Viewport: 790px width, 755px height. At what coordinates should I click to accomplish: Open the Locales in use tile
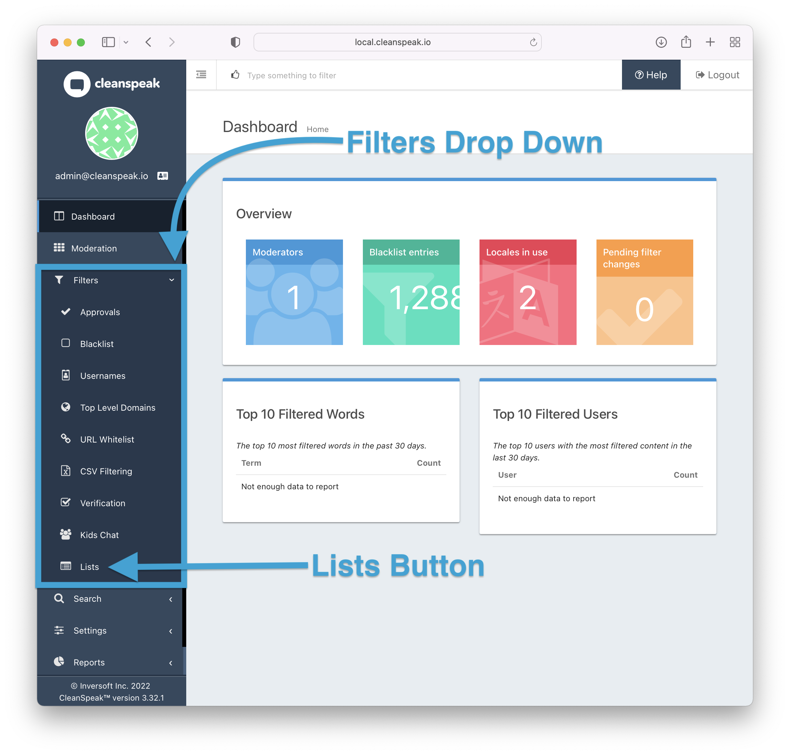(x=528, y=292)
